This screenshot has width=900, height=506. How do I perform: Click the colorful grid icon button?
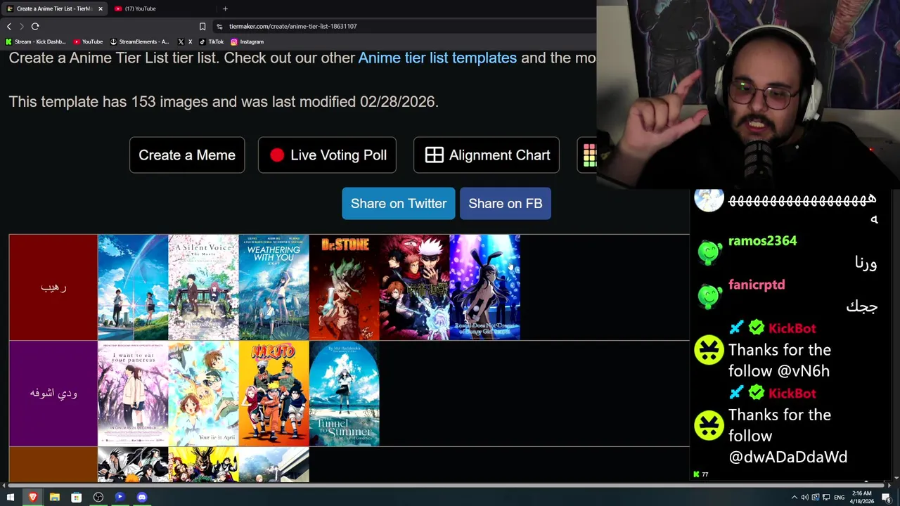(x=587, y=155)
